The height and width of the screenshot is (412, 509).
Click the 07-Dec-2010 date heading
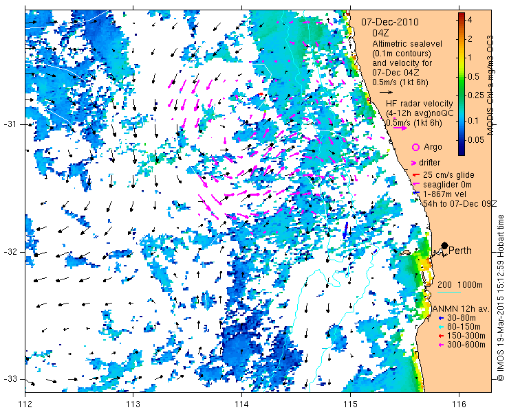[390, 22]
